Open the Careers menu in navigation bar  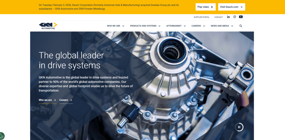[196, 26]
